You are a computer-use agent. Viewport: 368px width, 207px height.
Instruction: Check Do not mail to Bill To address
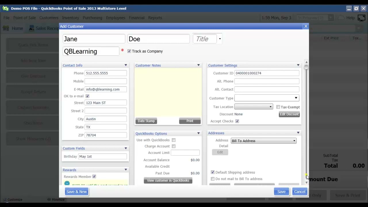212,179
